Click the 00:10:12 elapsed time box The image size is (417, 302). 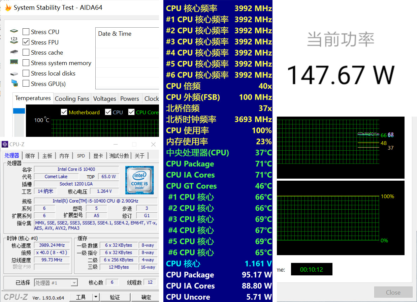tap(312, 269)
